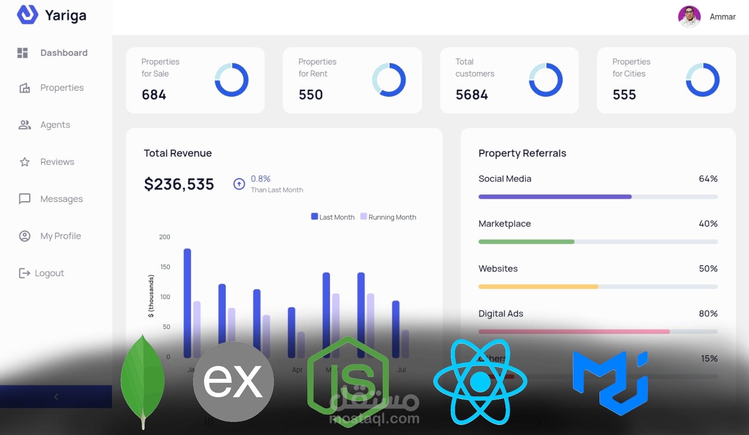Select the Ammar username label

pos(722,17)
